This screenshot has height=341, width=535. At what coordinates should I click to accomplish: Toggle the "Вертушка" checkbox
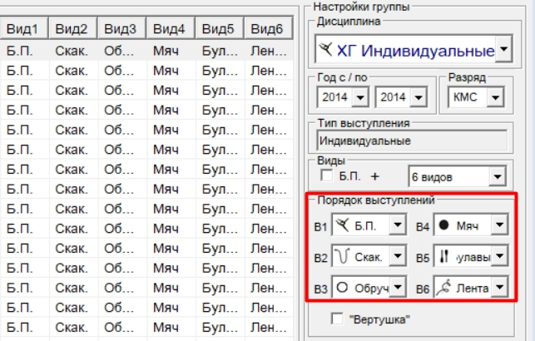pos(337,319)
